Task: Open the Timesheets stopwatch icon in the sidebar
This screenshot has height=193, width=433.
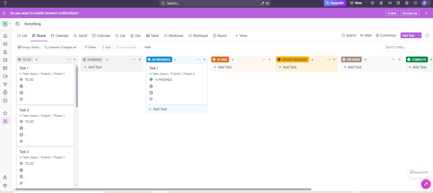Action: pyautogui.click(x=5, y=93)
